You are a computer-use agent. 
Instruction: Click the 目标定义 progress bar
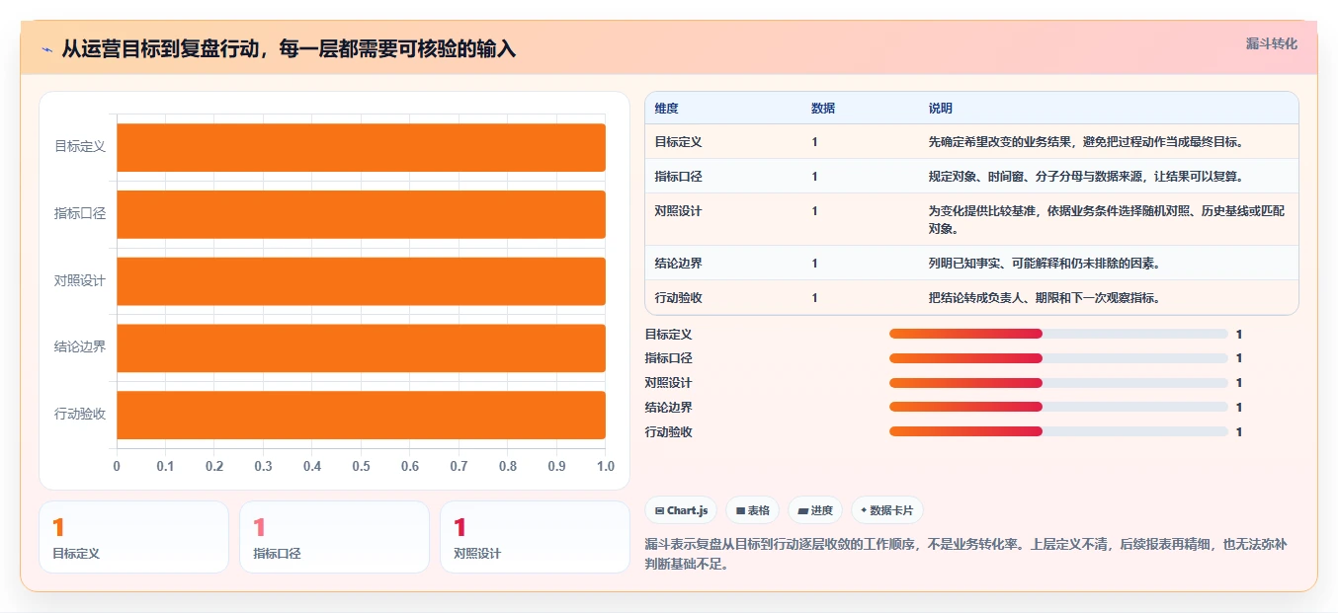point(1058,334)
